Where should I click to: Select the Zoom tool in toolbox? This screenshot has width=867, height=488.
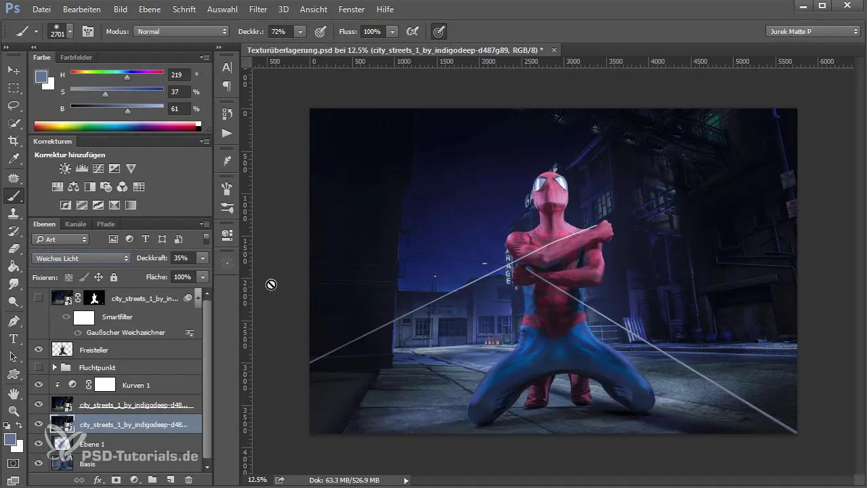pos(14,411)
